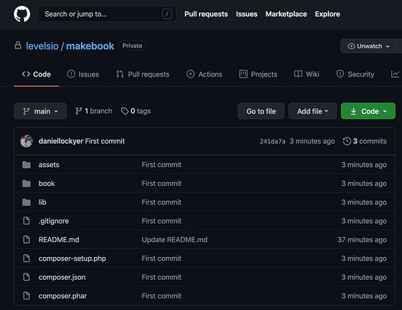Click assets folder icon
The height and width of the screenshot is (310, 402).
click(26, 164)
